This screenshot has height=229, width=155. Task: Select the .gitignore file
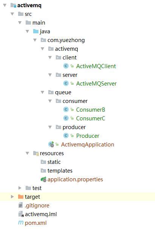click(x=37, y=206)
